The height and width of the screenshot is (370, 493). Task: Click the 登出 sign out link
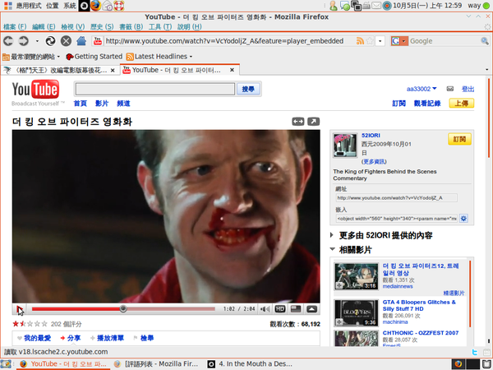click(468, 89)
